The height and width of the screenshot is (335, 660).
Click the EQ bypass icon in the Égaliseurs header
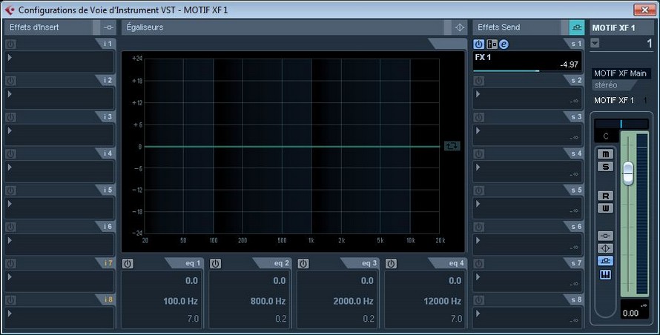pyautogui.click(x=459, y=27)
